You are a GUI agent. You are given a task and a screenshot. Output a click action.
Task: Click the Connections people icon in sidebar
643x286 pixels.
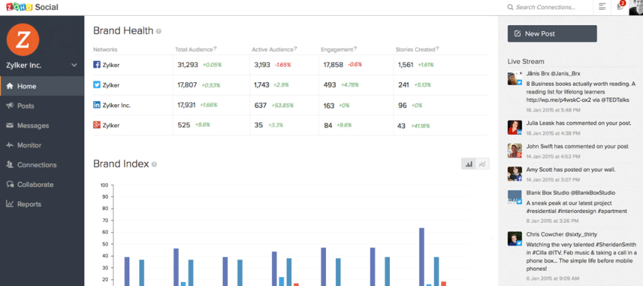coord(10,165)
